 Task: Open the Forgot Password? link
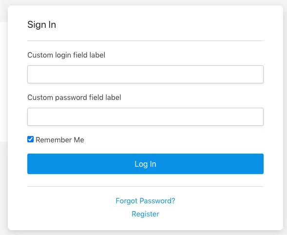(x=145, y=201)
